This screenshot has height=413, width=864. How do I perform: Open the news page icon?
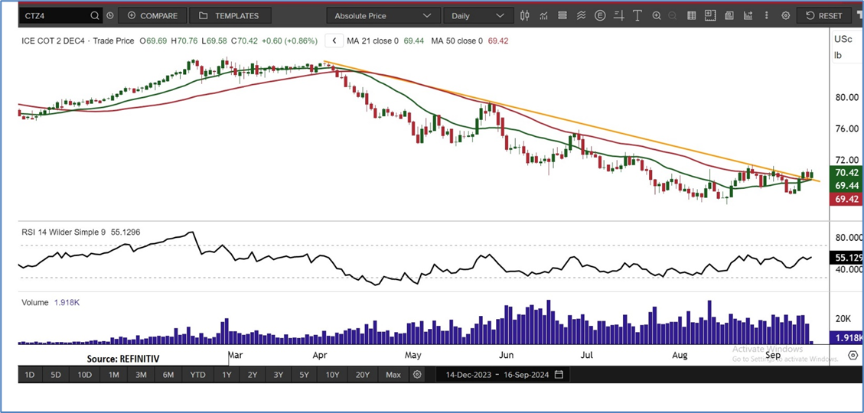(729, 16)
